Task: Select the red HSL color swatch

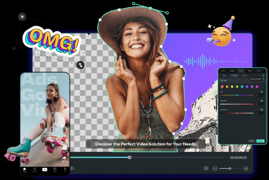Action: coord(222,87)
